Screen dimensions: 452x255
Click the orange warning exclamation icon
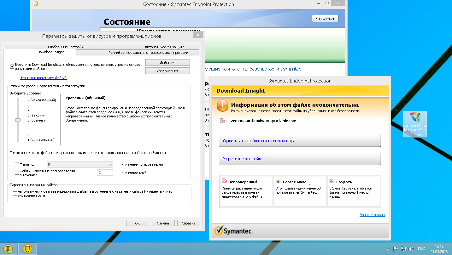click(x=223, y=106)
